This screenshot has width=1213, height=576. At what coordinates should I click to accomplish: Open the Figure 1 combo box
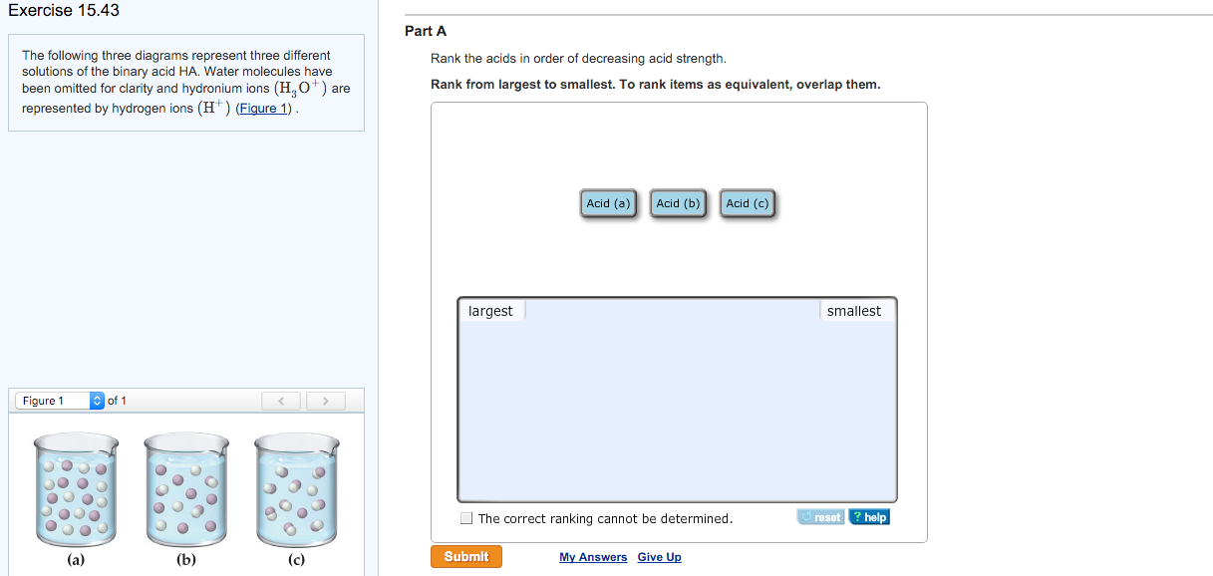(x=50, y=400)
